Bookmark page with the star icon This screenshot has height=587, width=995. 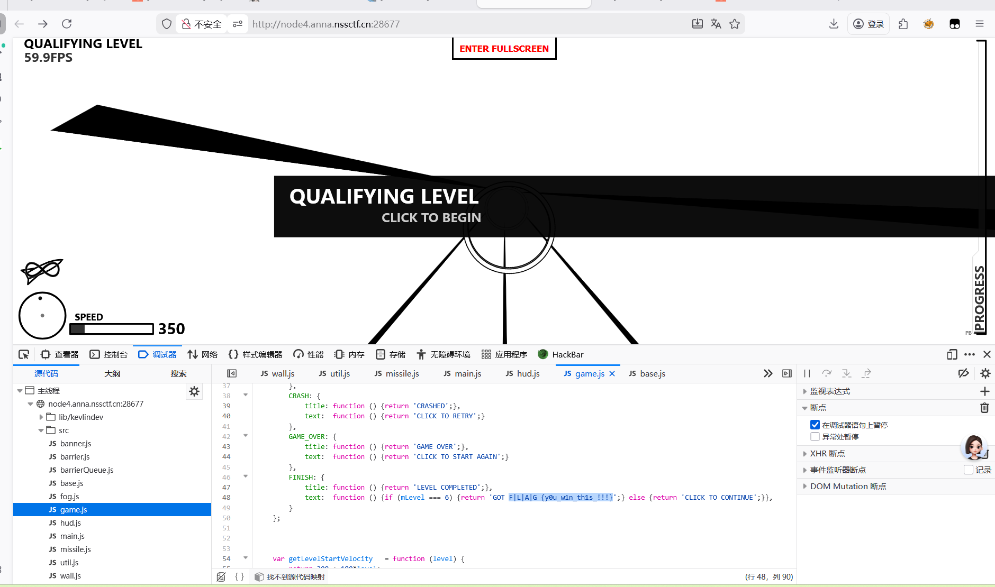735,24
